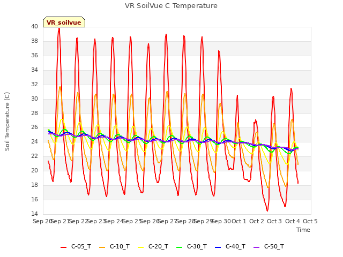Toggle the C-40_T legend entry
Screen dimensions: 343x257
230,246
